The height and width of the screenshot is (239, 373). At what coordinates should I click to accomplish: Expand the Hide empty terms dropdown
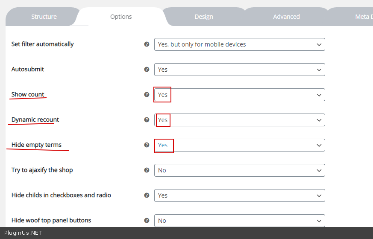[239, 145]
